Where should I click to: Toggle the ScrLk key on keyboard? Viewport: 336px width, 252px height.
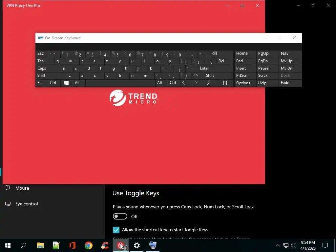pos(267,75)
